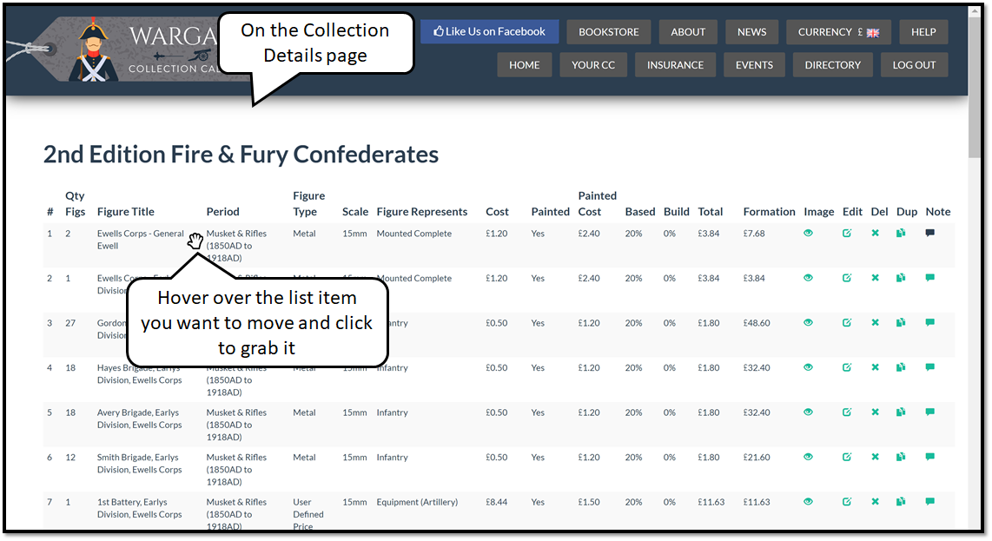This screenshot has width=992, height=541.
Task: Duplicate the row 2 figure entry
Action: tap(901, 278)
